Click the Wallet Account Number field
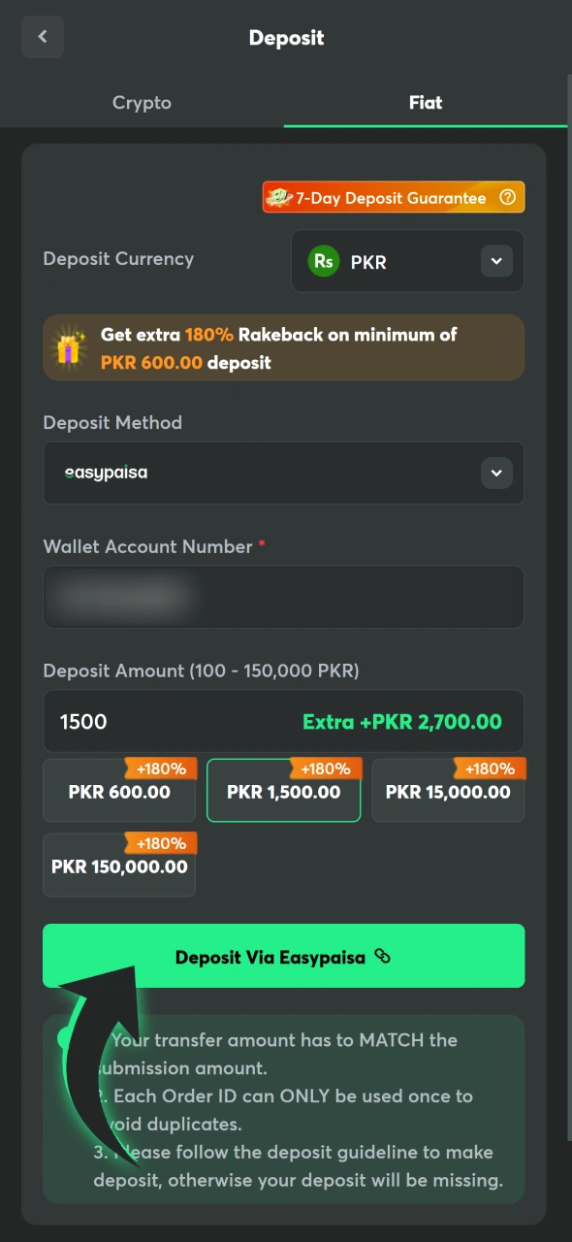Screen dimensions: 572x1242 pos(283,597)
